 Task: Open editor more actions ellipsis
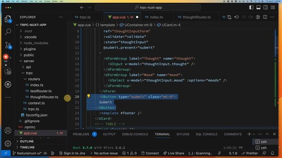tap(272, 17)
